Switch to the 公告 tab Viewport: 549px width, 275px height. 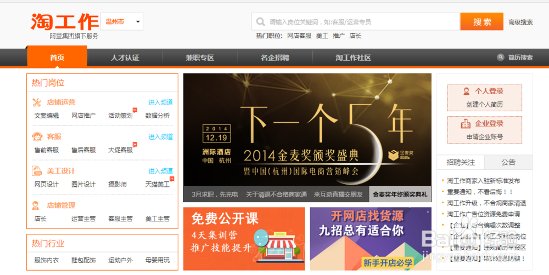508,163
